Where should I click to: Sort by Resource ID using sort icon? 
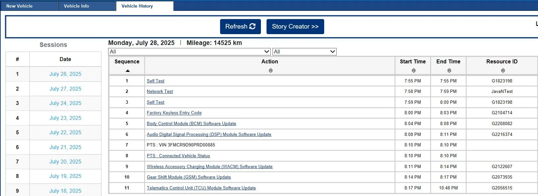(503, 71)
